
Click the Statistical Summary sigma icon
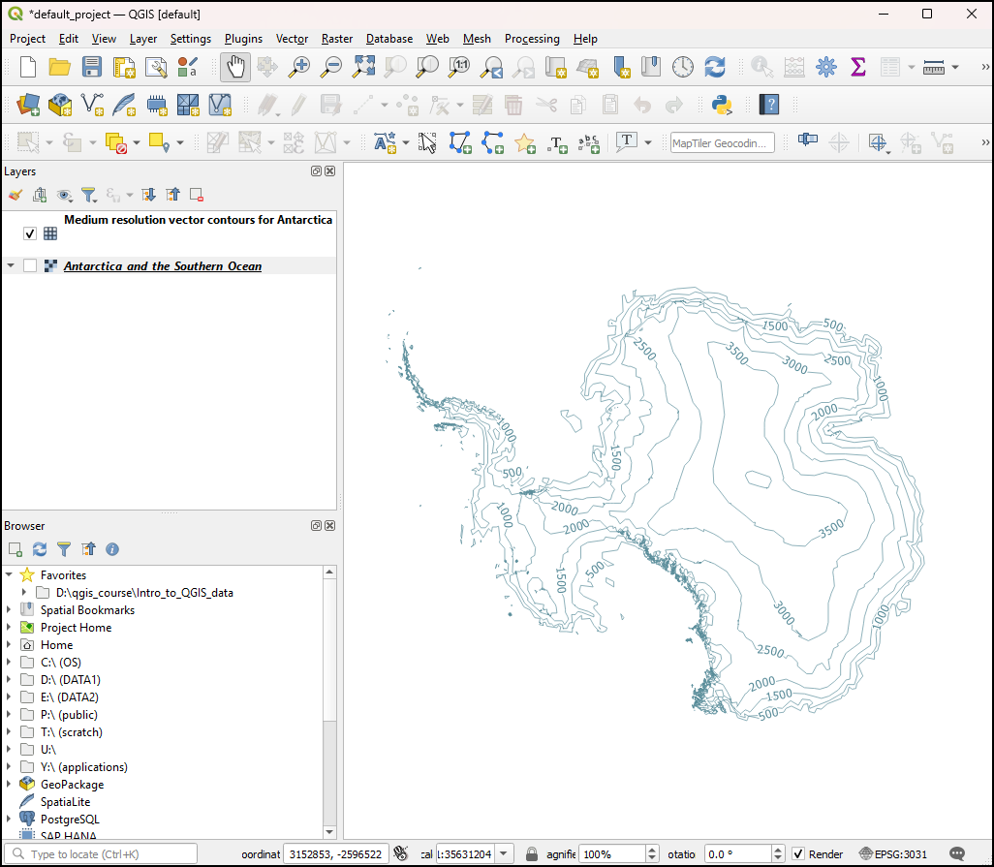[x=857, y=67]
